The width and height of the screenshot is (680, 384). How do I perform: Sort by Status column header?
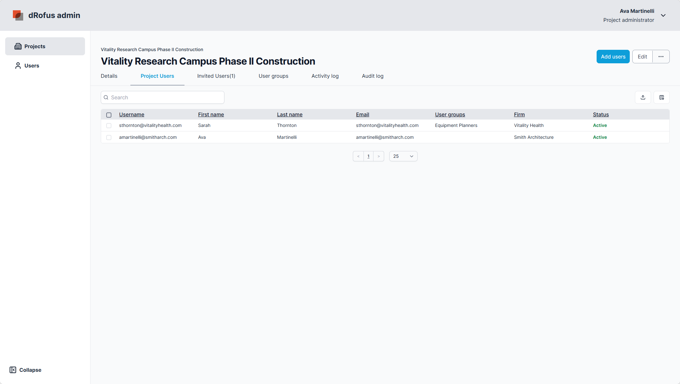coord(601,114)
